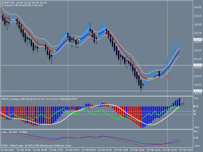Click the RSI(10) 66.5974 readout
This screenshot has height=152, width=203.
pyautogui.click(x=68, y=99)
